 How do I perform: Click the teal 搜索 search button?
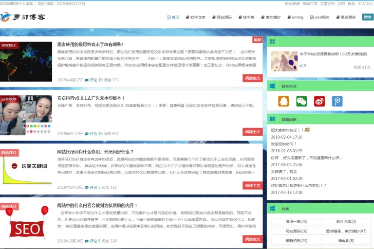tap(368, 17)
